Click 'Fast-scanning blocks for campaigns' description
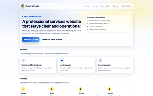The height and width of the screenshot is (96, 153). 76,69
